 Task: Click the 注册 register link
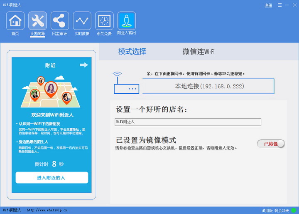pyautogui.click(x=268, y=5)
